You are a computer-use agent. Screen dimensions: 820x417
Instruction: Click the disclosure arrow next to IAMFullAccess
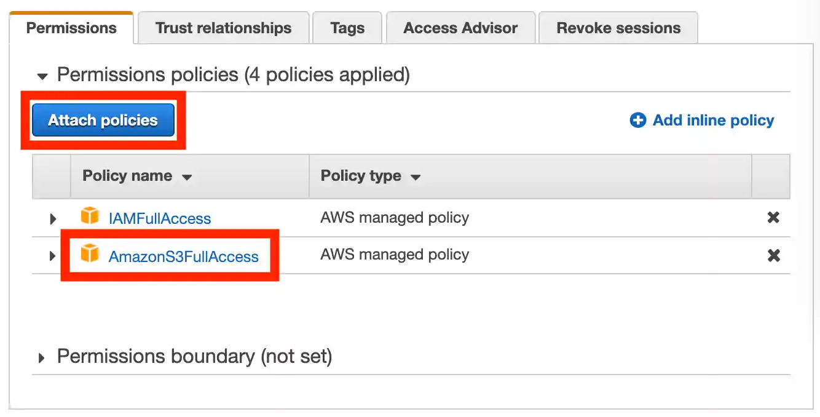(x=52, y=218)
